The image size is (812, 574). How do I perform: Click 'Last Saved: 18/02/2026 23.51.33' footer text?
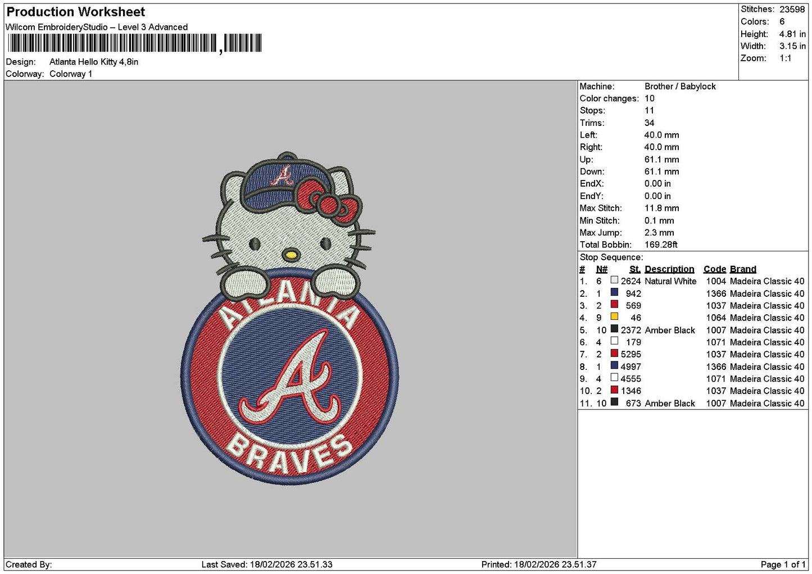pos(267,564)
